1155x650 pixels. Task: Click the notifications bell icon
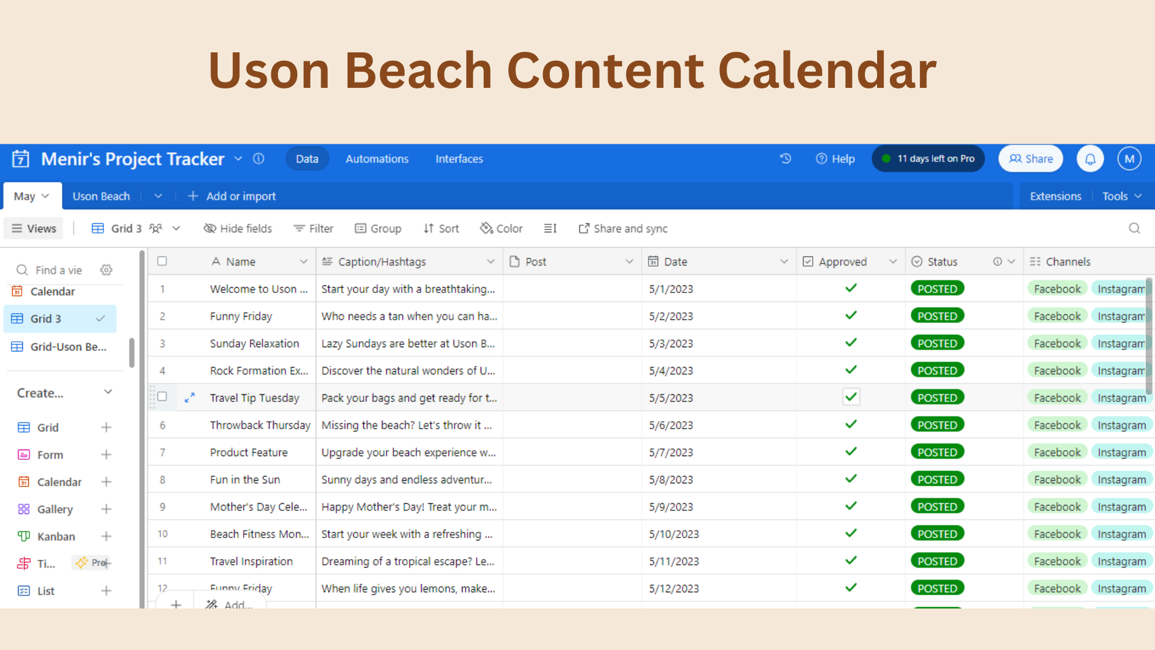pos(1090,159)
